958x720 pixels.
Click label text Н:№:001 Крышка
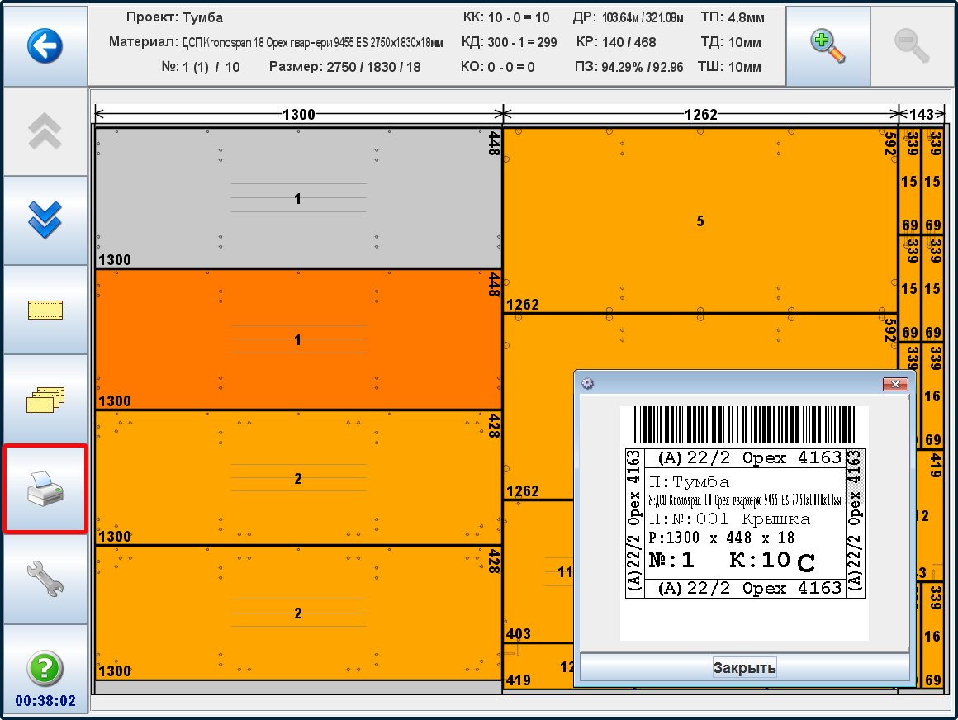[729, 519]
